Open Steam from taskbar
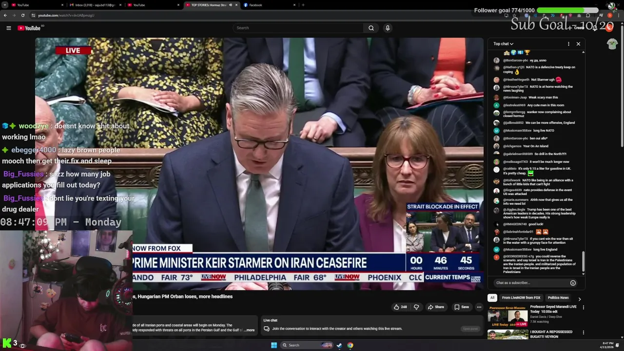This screenshot has height=351, width=624. point(339,345)
